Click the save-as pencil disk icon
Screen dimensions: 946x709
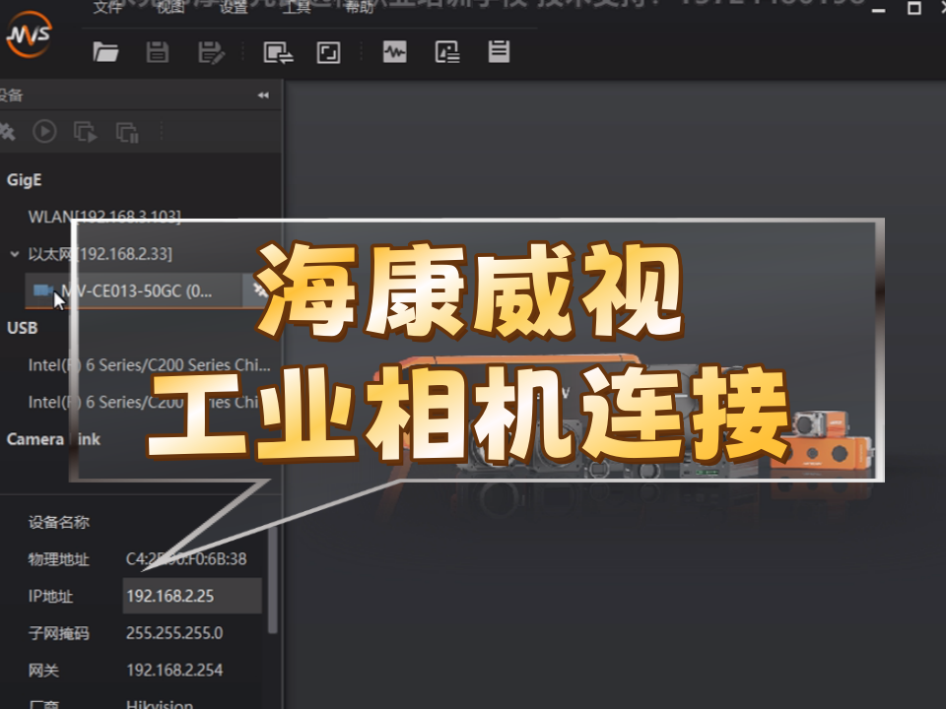209,52
